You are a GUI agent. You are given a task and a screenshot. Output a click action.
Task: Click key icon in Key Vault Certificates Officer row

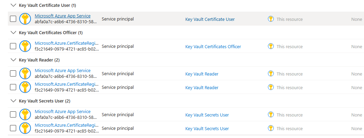25,46
